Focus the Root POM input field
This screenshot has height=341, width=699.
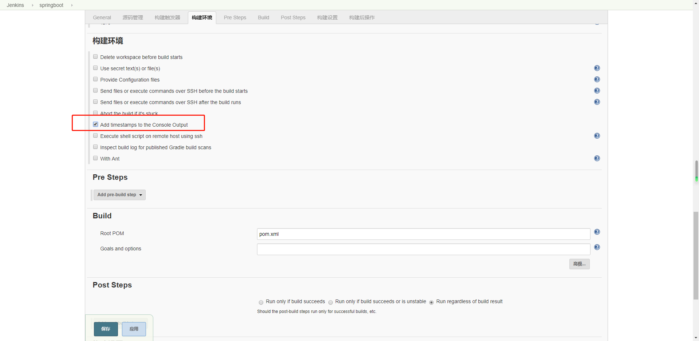pos(423,234)
